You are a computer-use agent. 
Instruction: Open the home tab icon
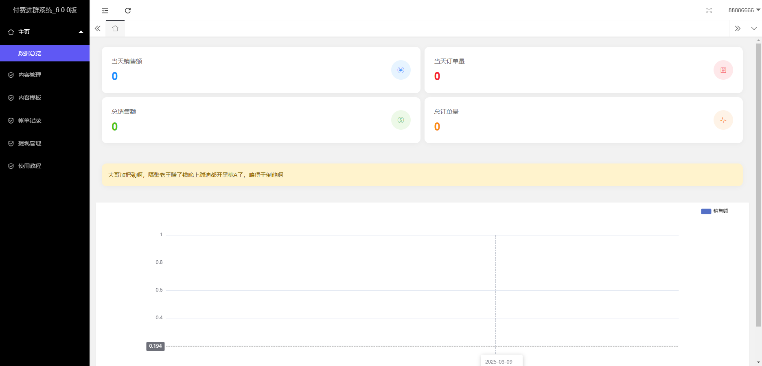point(115,28)
